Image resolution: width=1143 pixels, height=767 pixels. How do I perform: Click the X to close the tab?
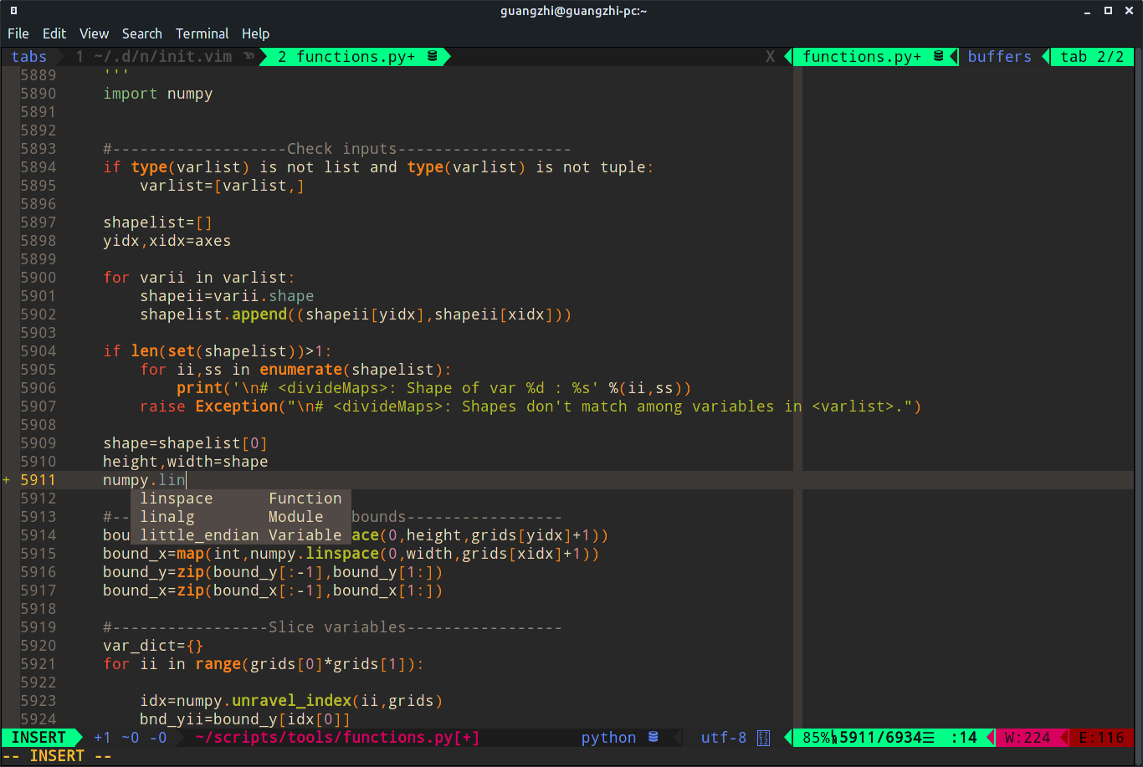pos(769,56)
